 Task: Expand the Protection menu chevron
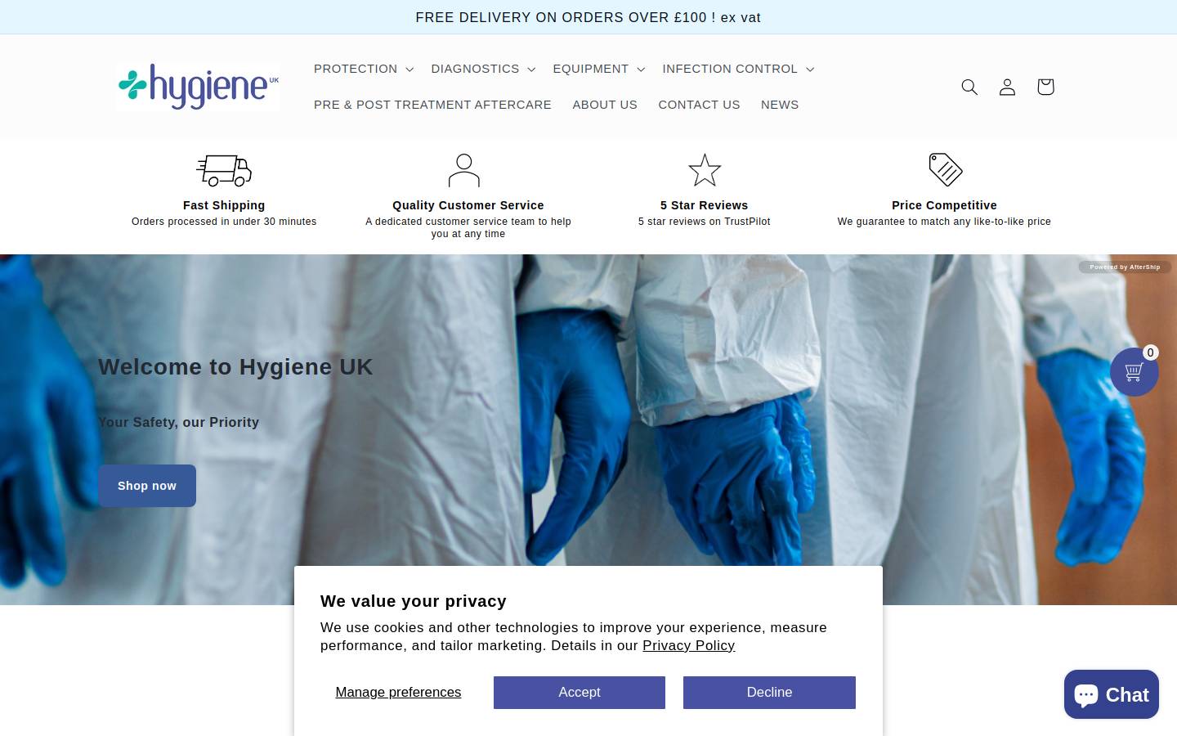[x=409, y=70]
